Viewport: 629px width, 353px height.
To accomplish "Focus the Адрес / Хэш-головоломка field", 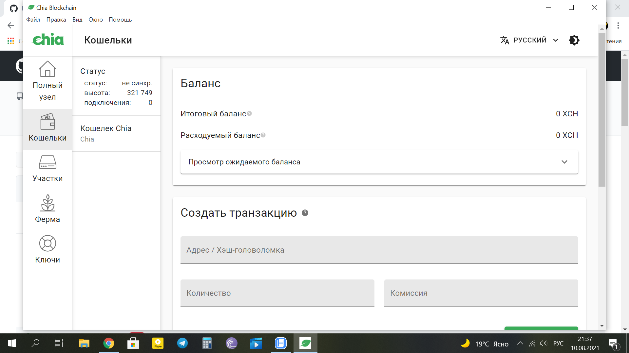I will coord(379,250).
